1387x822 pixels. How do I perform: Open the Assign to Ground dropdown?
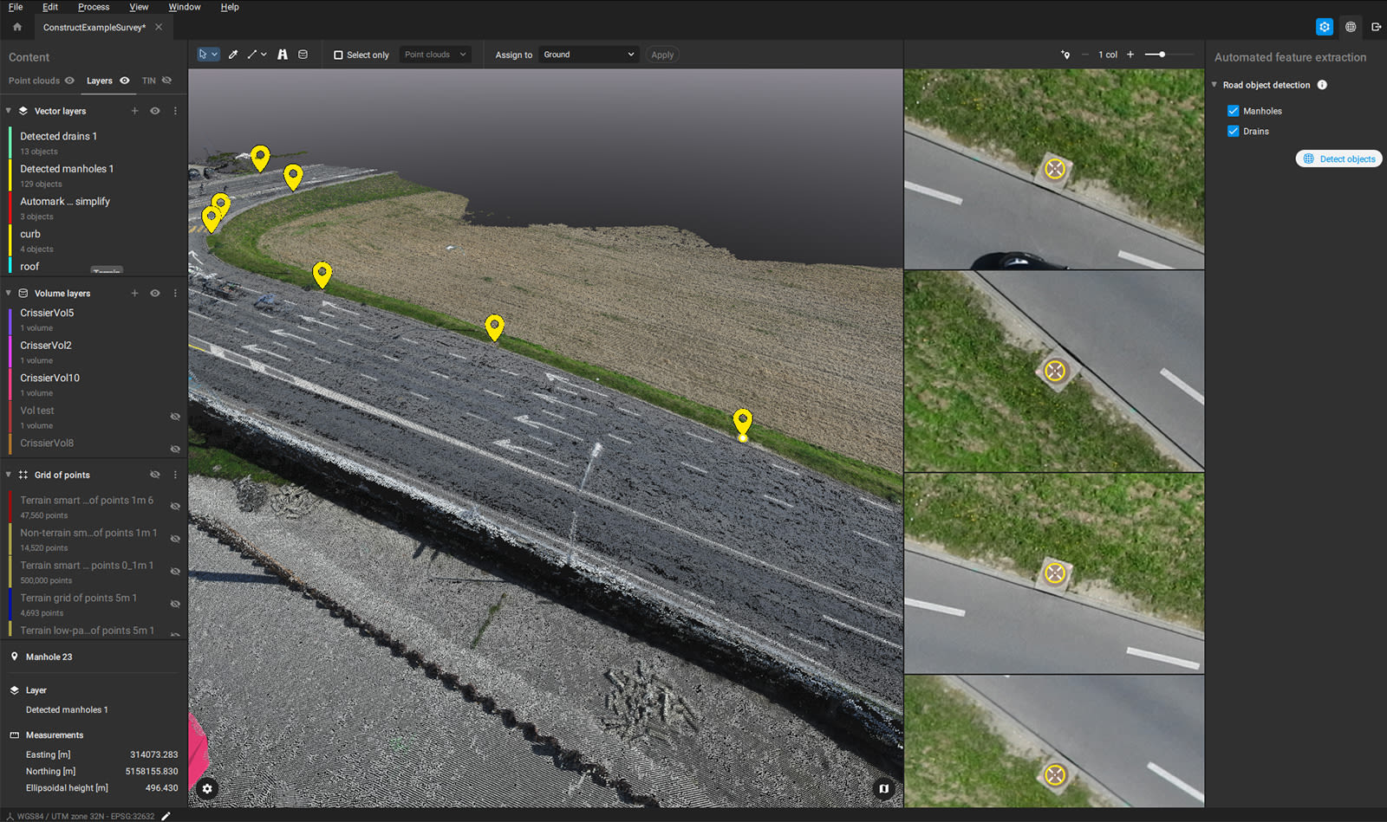pos(589,54)
